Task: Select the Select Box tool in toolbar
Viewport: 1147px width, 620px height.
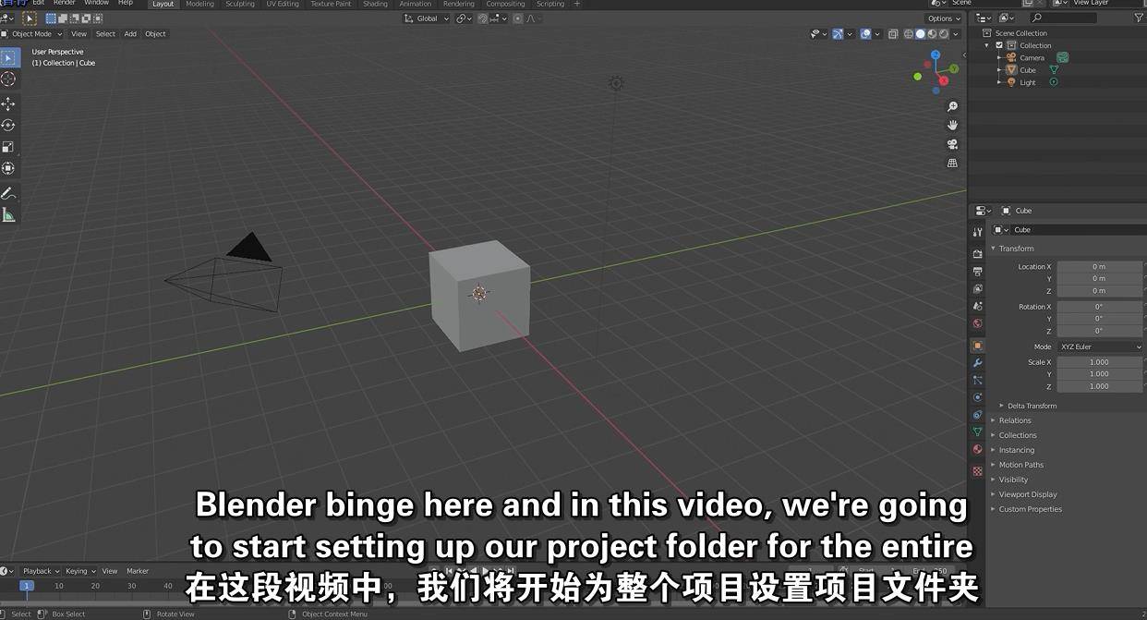Action: (x=9, y=58)
